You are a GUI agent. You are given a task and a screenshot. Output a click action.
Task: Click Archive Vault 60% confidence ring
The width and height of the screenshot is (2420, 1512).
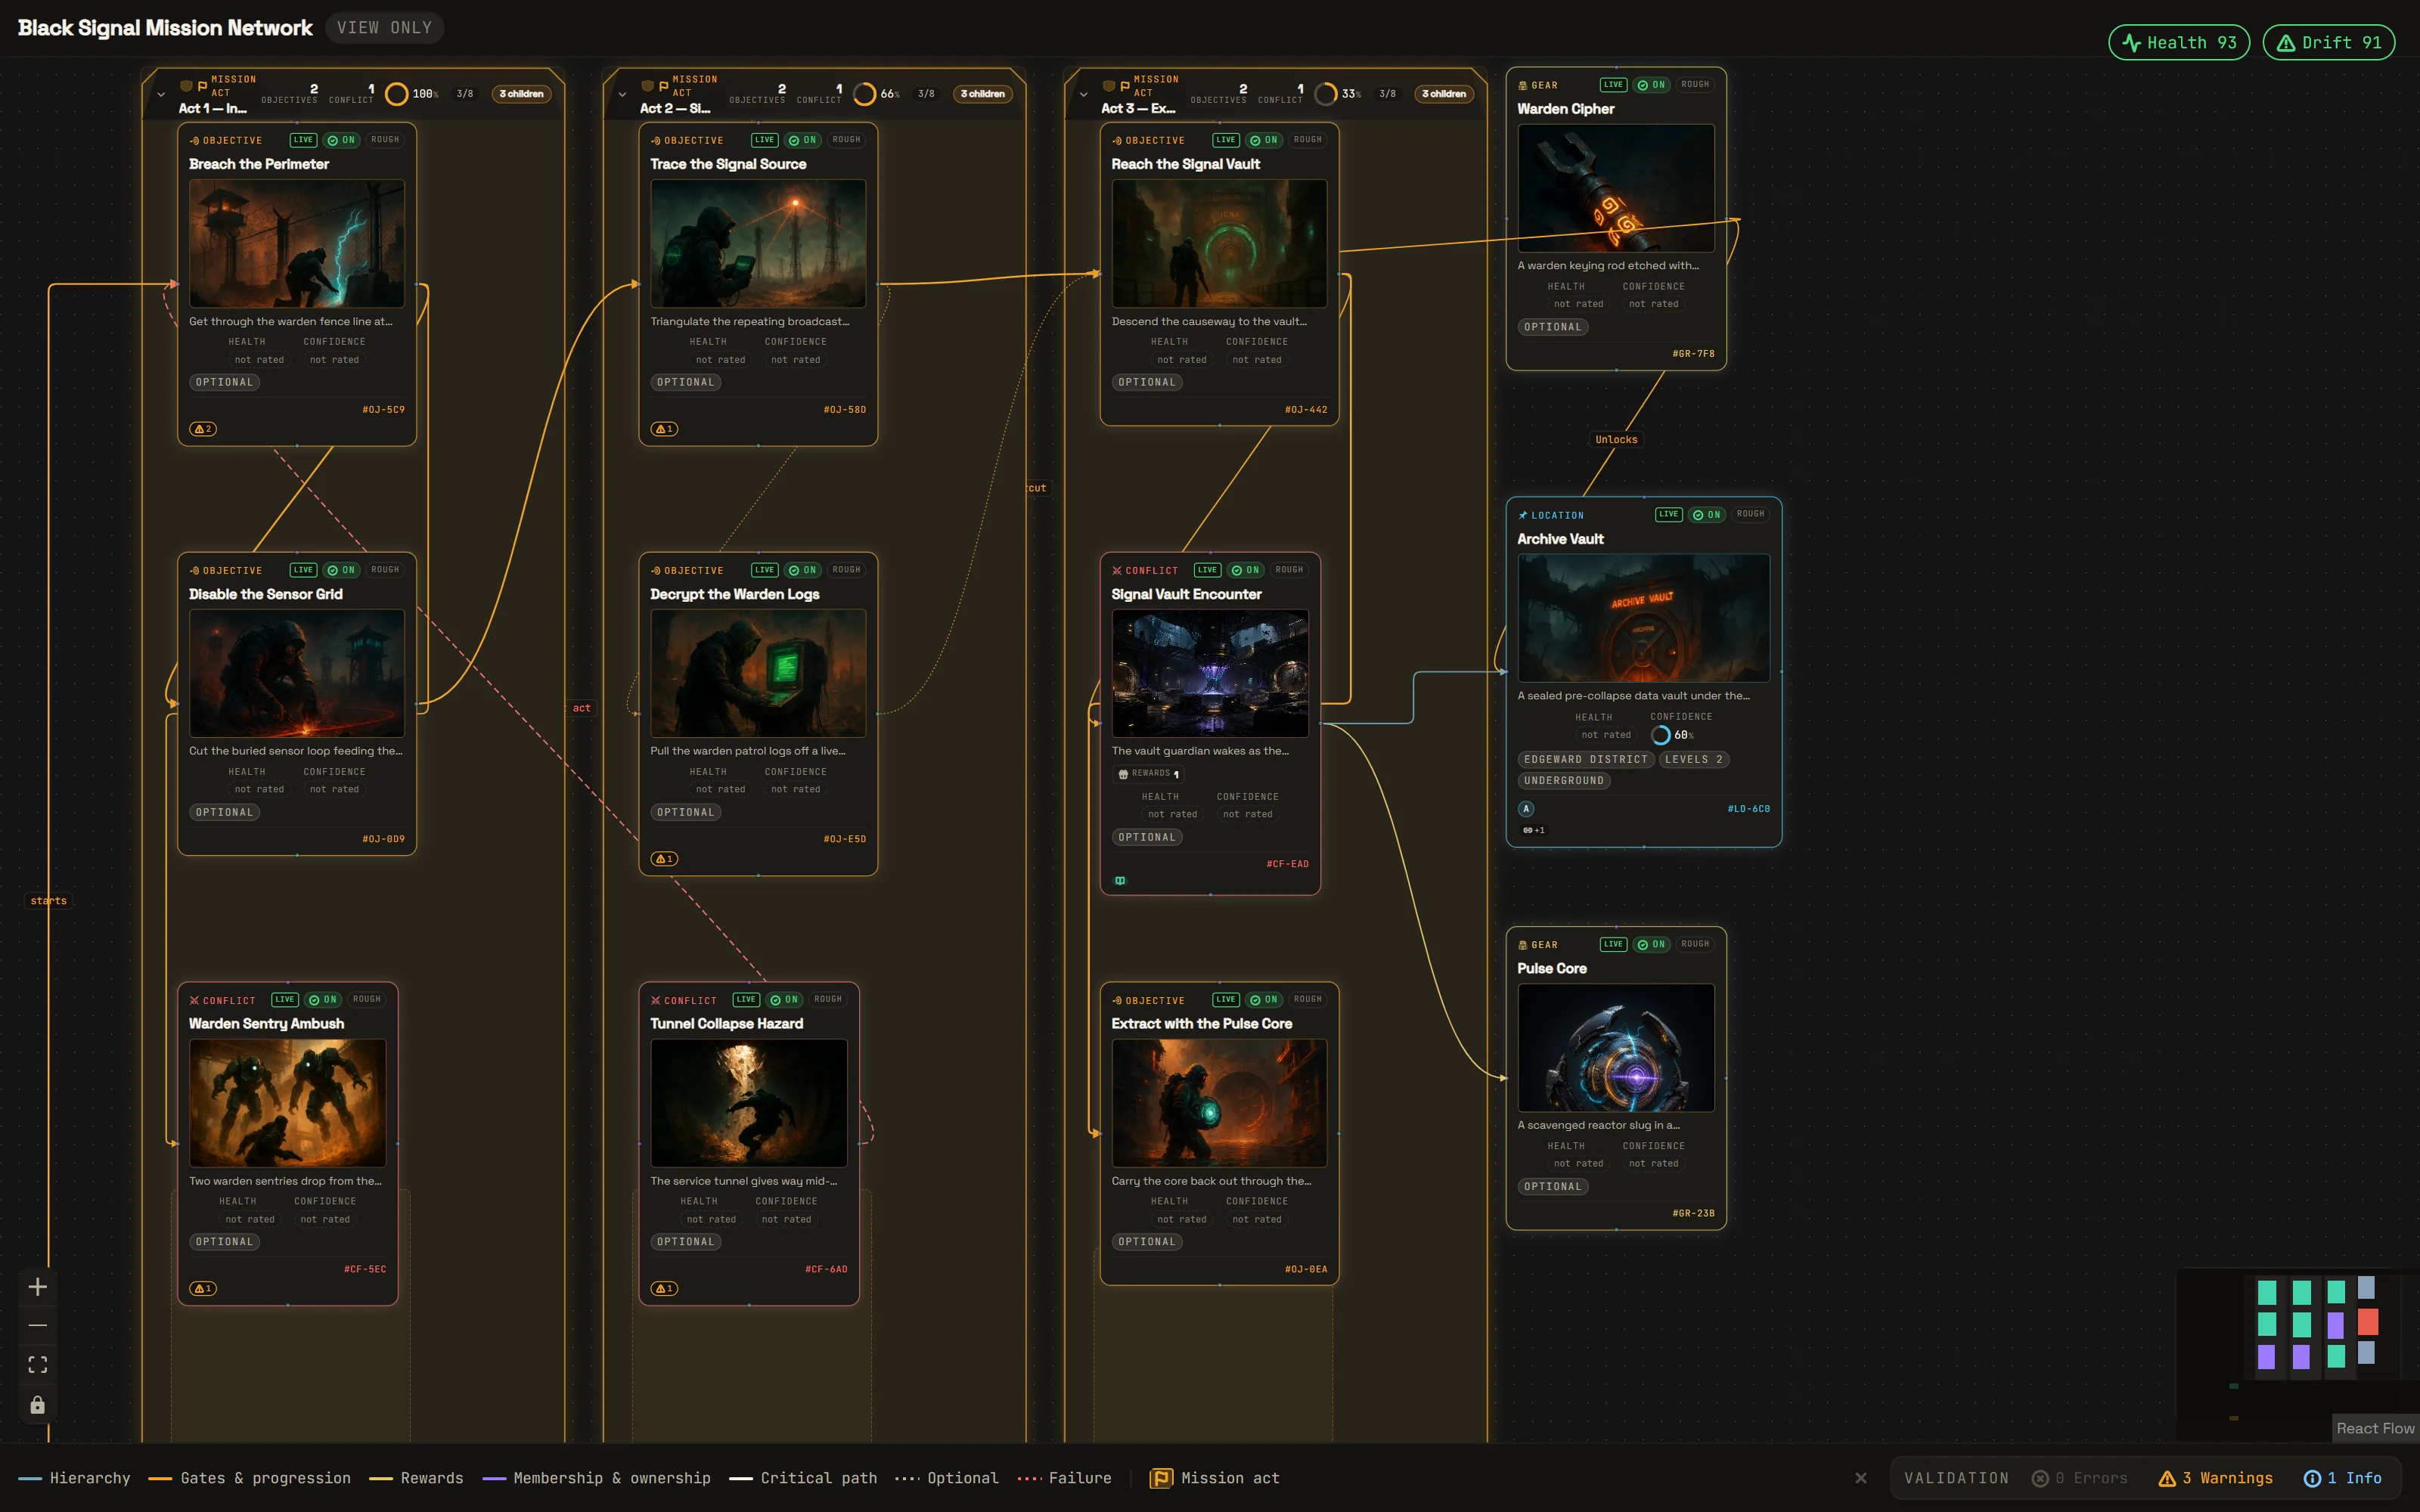[x=1660, y=735]
